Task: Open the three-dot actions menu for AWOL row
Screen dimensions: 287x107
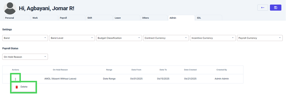Action: [16, 79]
